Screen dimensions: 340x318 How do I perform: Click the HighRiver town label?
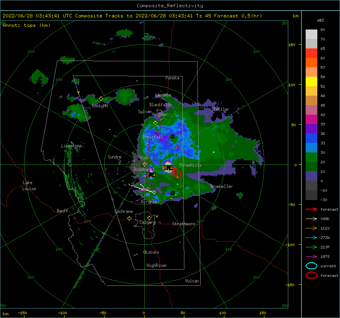[x=157, y=266]
